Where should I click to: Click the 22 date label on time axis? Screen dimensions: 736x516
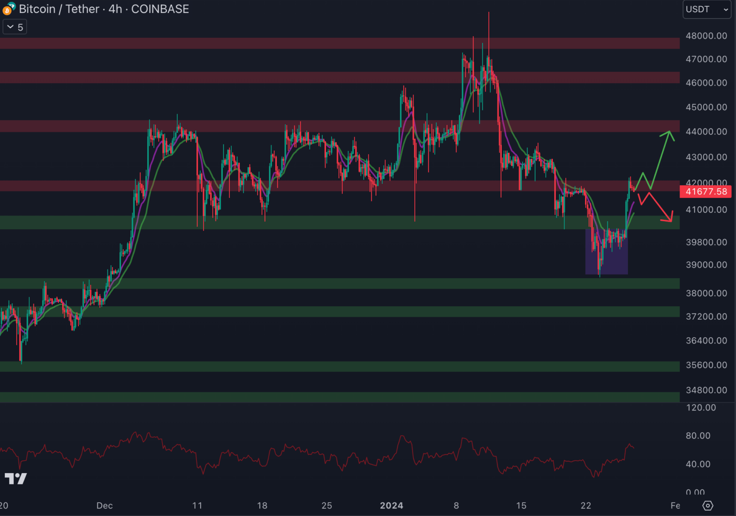point(585,505)
